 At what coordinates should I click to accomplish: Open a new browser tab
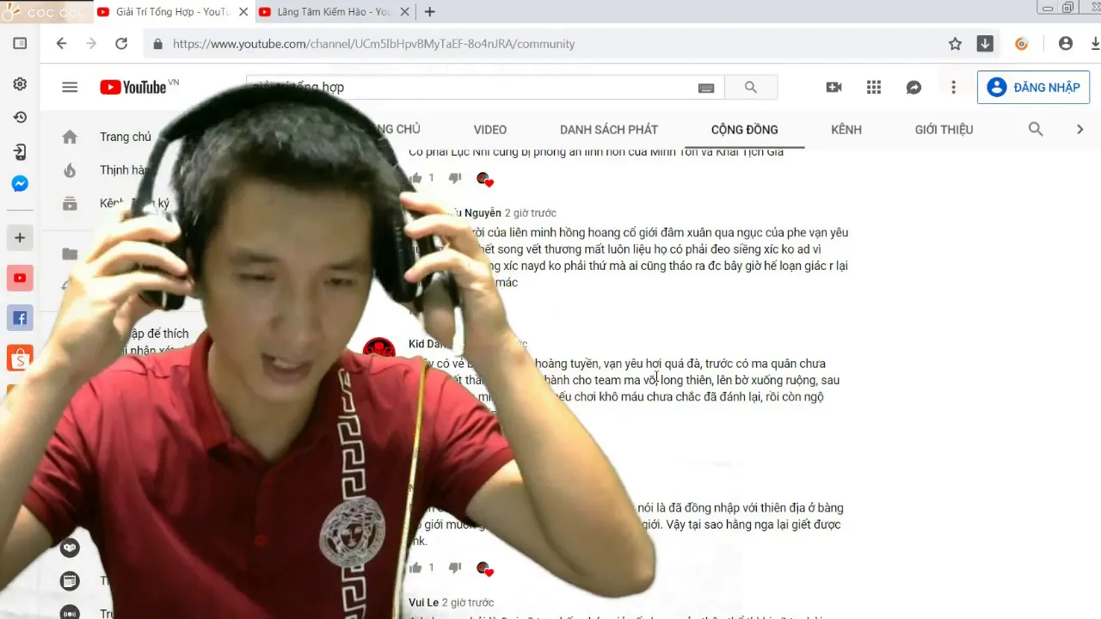pyautogui.click(x=430, y=12)
